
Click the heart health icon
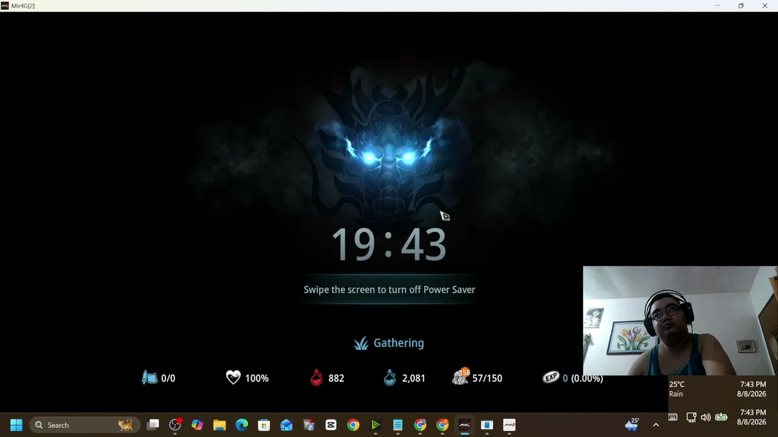(233, 378)
